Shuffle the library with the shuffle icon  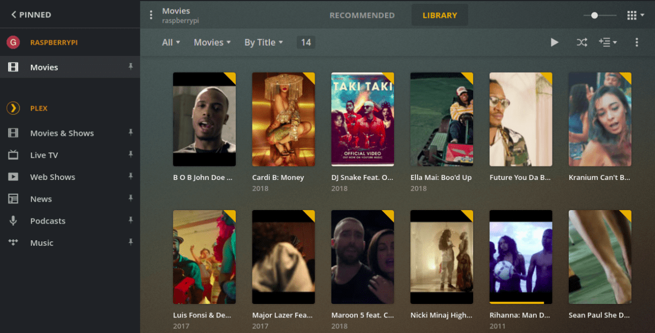(x=582, y=42)
